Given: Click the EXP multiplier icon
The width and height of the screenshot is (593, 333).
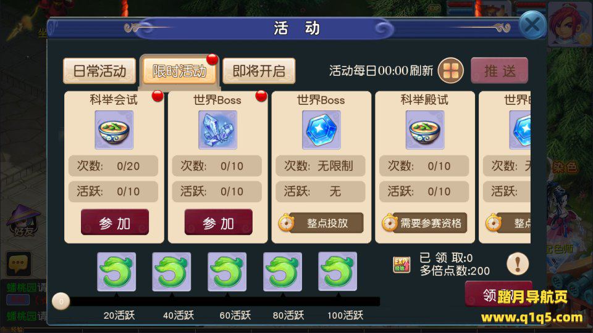Looking at the screenshot, I should click(x=402, y=265).
